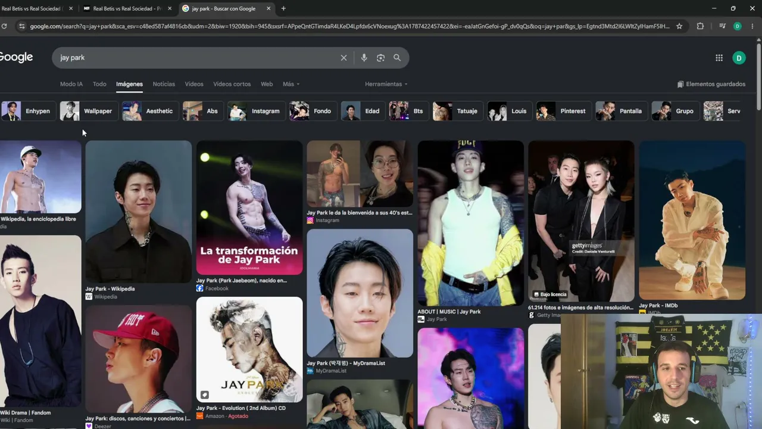Reload the page with the refresh icon
This screenshot has width=762, height=429.
tap(4, 26)
